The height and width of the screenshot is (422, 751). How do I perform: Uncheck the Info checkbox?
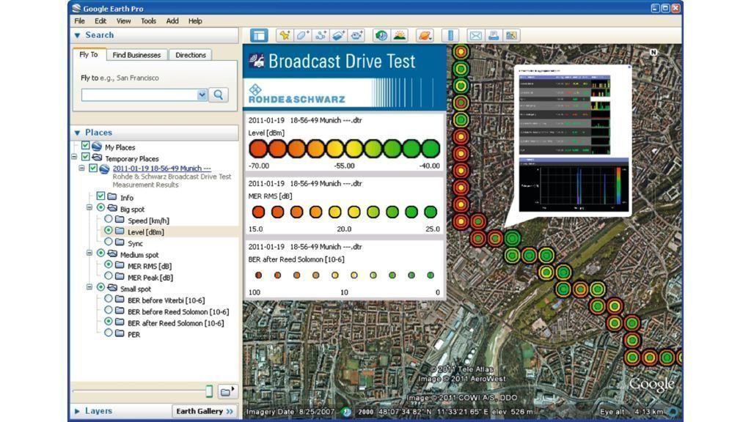pos(101,196)
